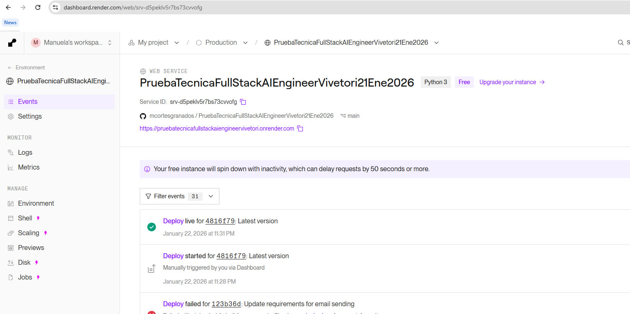Click the branch icon next to main
Screen dimensions: 630x314
click(343, 116)
